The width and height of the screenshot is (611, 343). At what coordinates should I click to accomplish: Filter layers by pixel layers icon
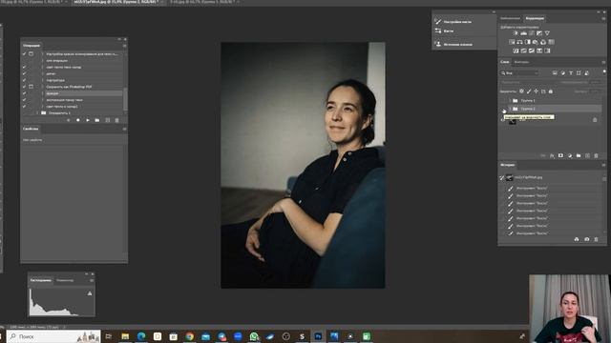click(x=555, y=73)
